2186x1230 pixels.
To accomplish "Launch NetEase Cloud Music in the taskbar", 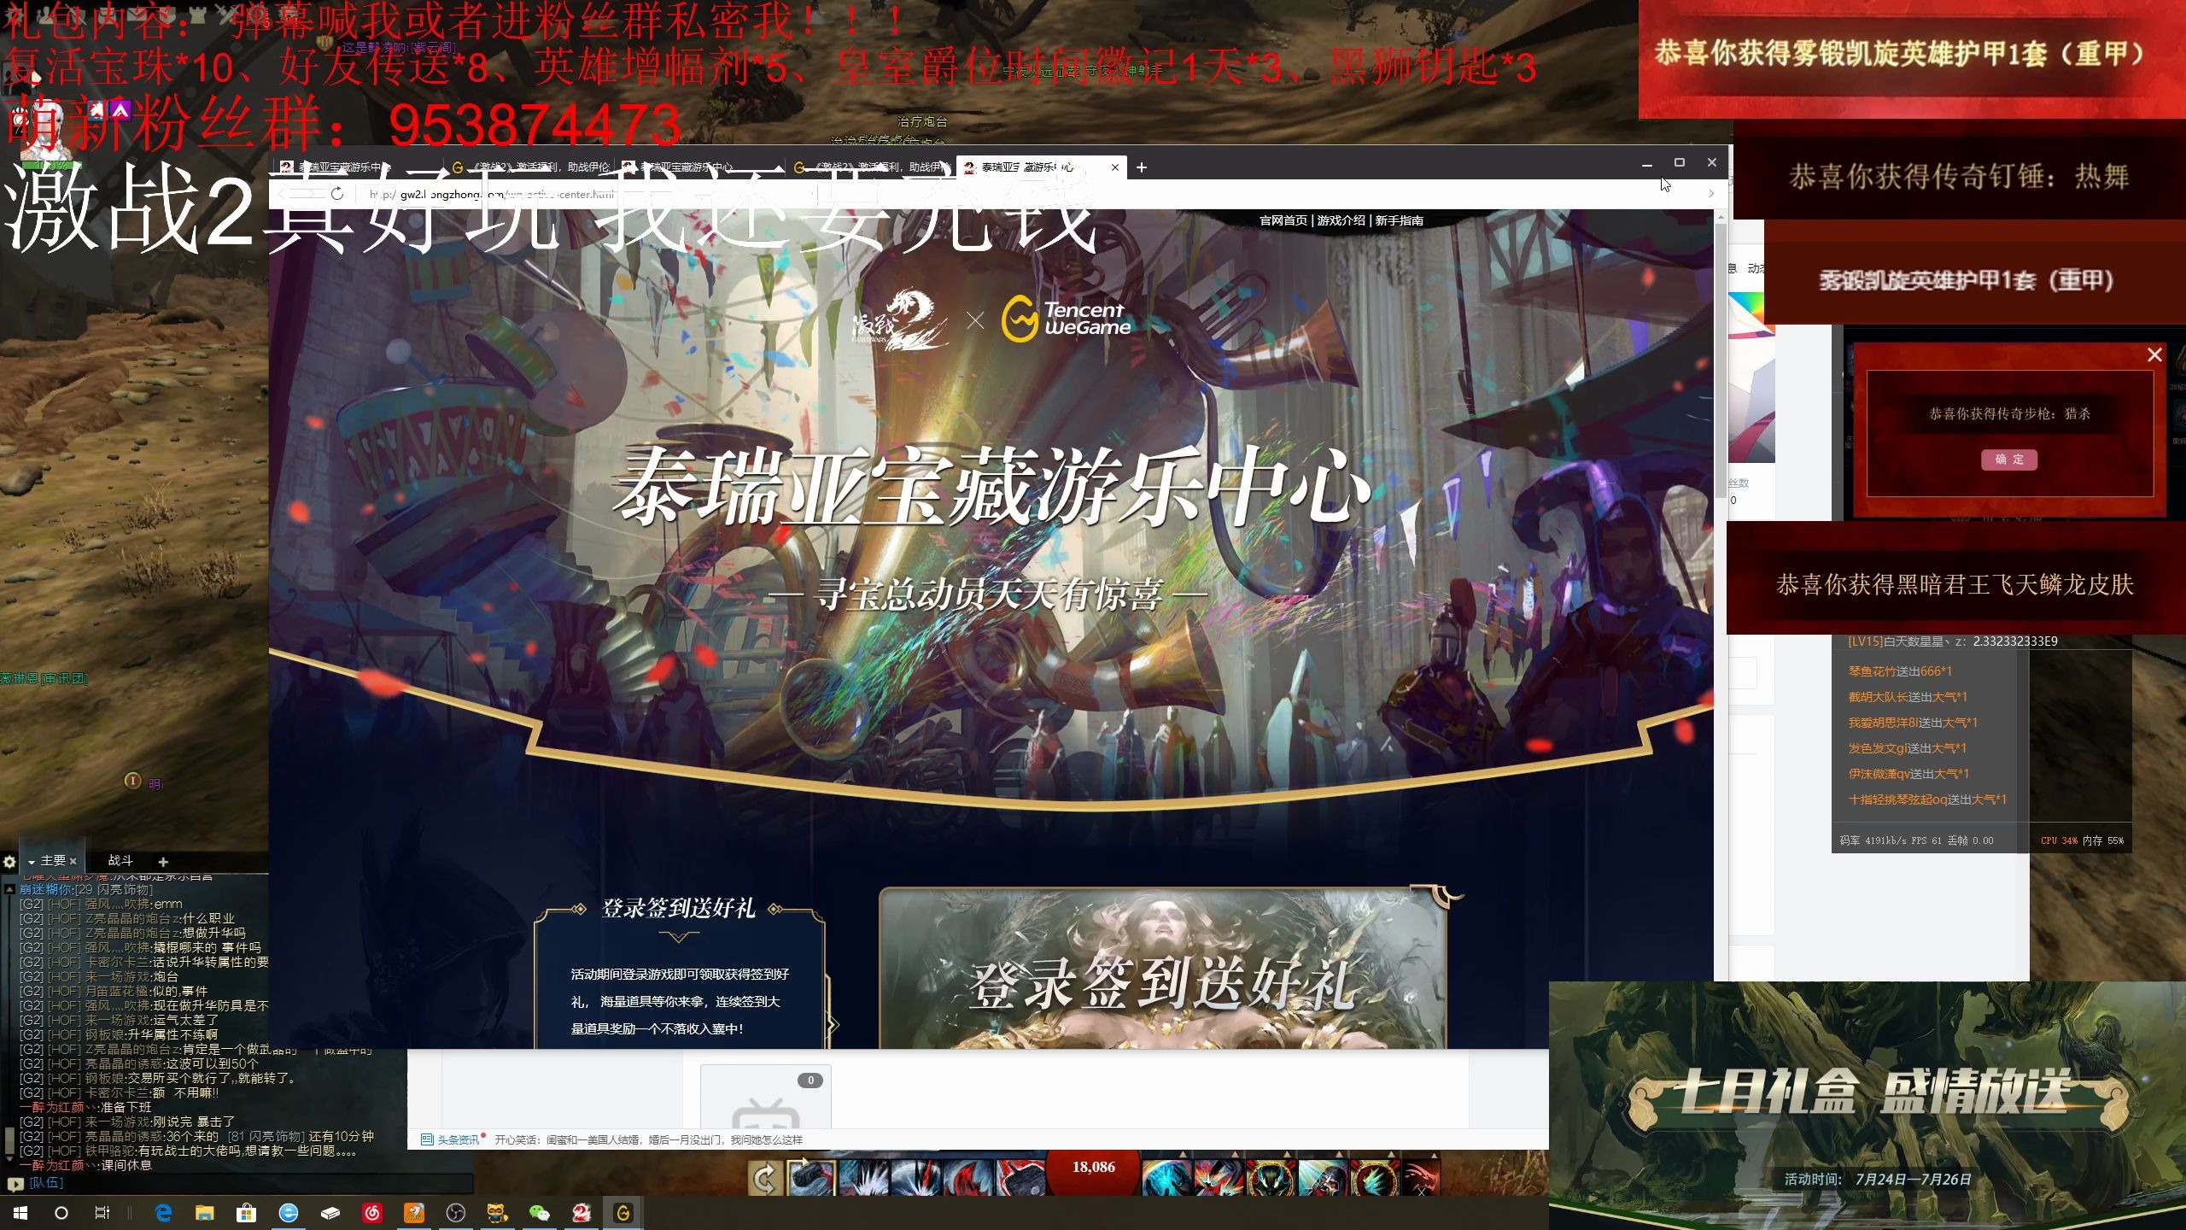I will click(373, 1213).
